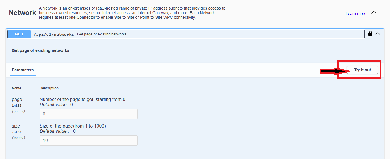Click the Network section heading

point(22,13)
